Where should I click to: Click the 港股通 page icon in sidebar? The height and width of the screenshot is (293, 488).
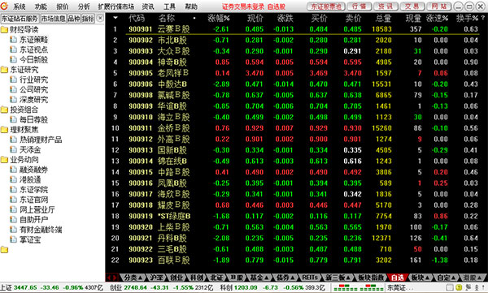pos(13,179)
